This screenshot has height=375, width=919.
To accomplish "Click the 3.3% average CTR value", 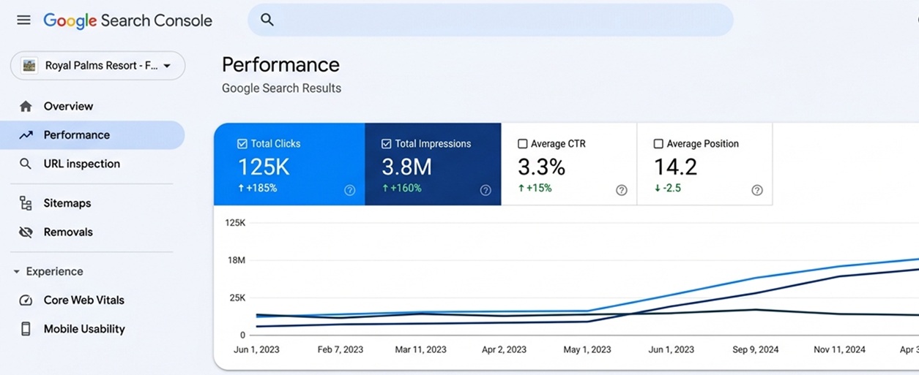I will (542, 167).
